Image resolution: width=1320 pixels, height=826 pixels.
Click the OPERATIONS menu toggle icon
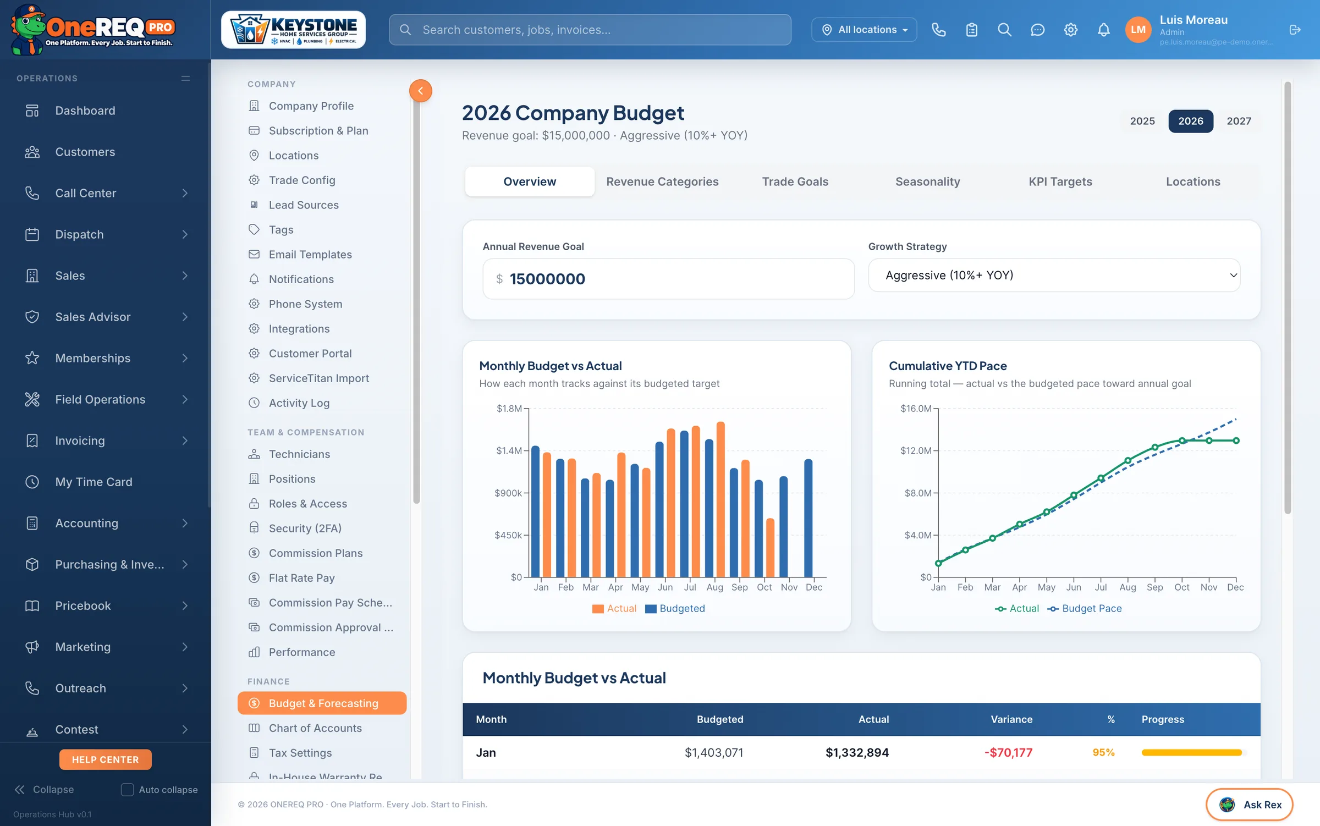pos(185,79)
